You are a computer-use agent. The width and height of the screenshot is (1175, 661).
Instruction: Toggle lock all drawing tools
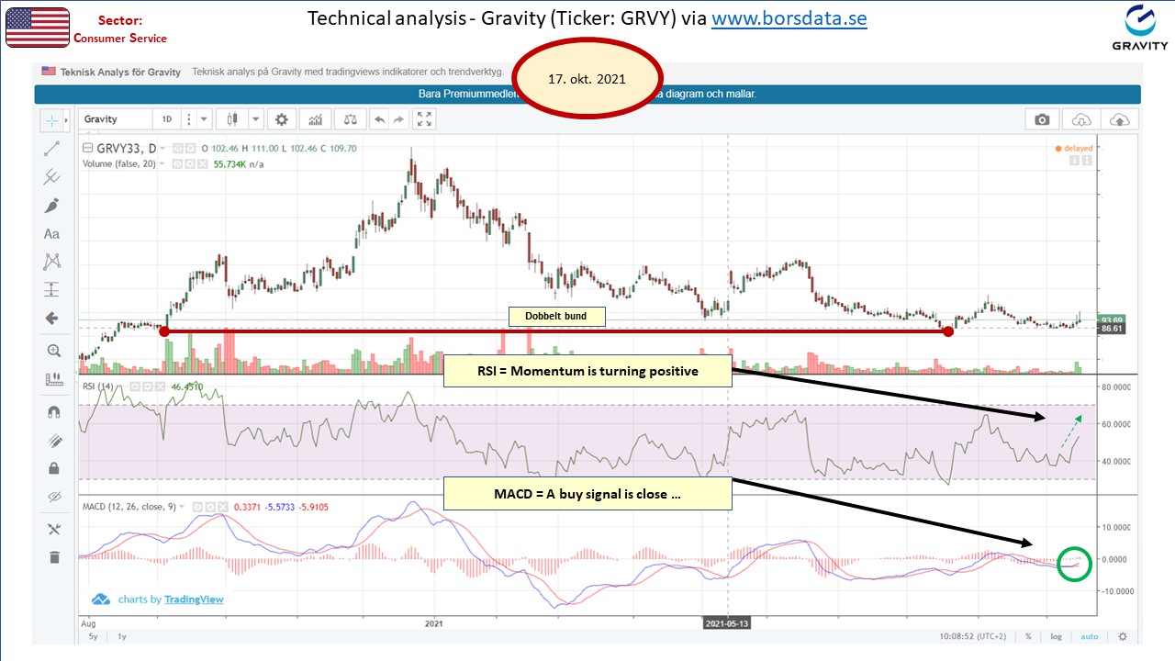(x=52, y=468)
